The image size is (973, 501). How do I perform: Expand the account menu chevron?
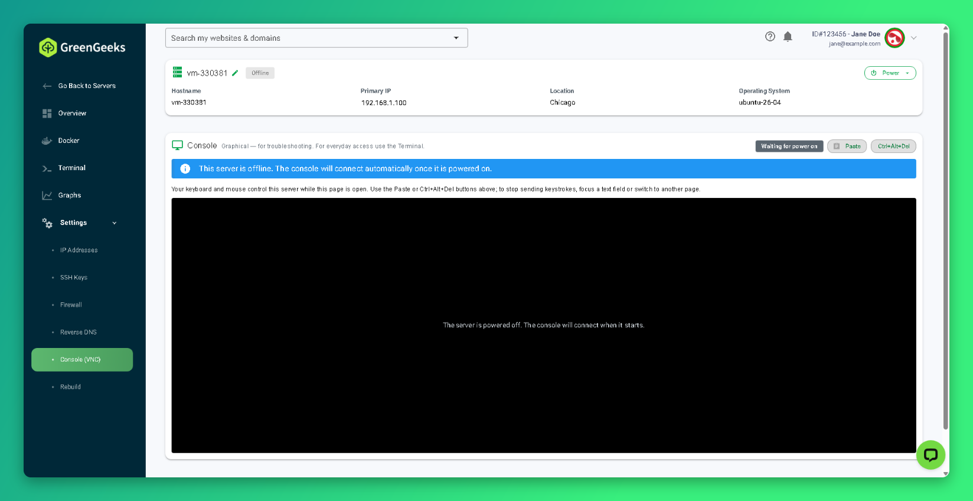click(x=913, y=38)
